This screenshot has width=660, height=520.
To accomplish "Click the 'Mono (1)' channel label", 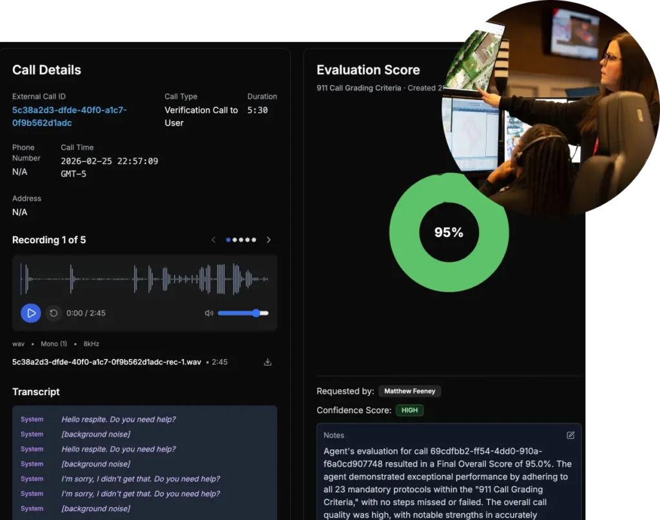I will pos(54,344).
